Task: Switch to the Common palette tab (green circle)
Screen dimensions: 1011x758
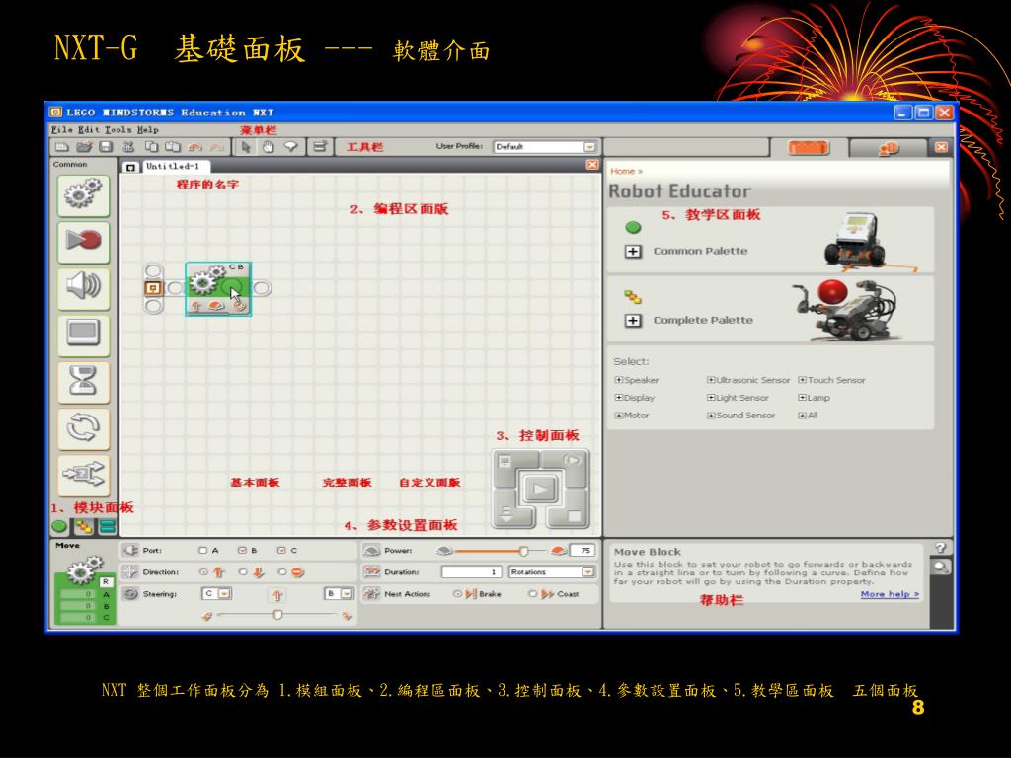Action: point(59,527)
